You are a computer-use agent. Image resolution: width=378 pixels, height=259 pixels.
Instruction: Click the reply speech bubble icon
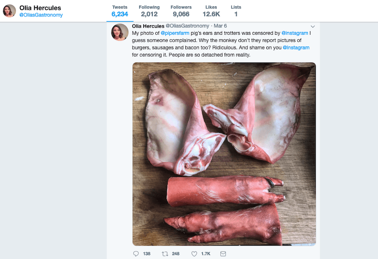136,254
